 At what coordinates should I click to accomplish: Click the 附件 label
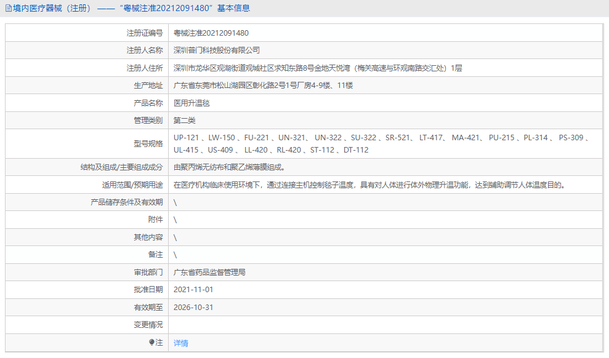pos(155,220)
